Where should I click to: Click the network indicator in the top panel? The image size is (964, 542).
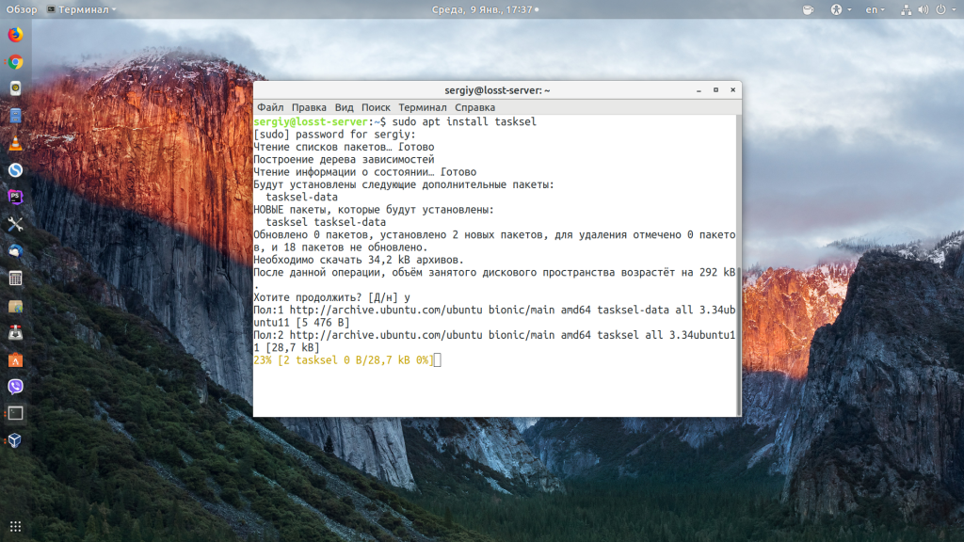tap(907, 10)
